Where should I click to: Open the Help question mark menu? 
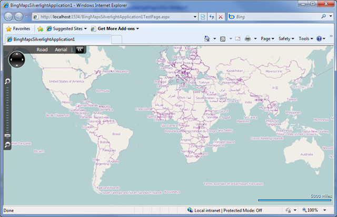click(321, 39)
